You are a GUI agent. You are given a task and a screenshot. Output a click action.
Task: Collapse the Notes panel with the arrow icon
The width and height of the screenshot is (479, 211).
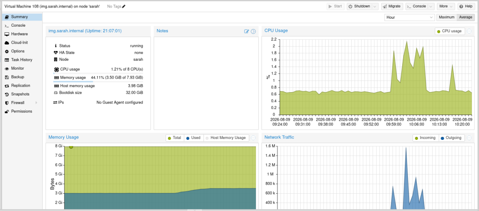(x=253, y=31)
